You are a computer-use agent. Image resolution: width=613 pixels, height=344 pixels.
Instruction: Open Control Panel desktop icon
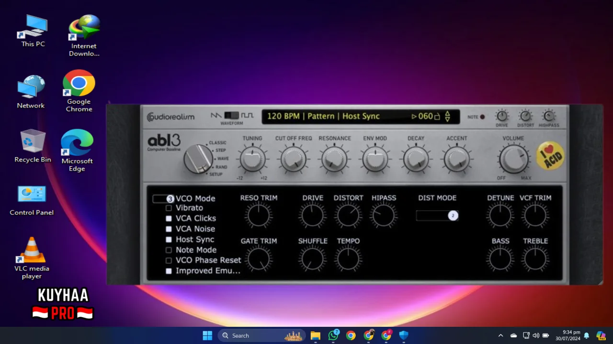32,200
